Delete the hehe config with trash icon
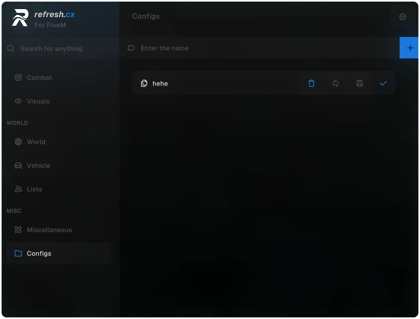The image size is (420, 319). tap(312, 84)
